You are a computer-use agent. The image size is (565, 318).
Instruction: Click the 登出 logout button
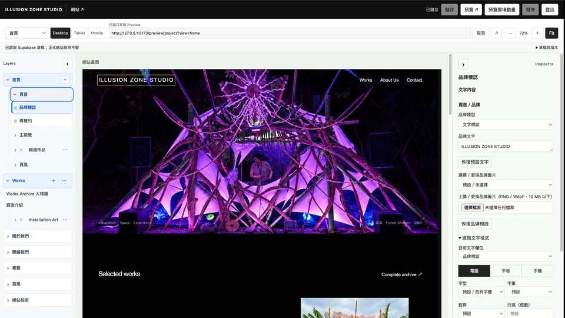550,10
